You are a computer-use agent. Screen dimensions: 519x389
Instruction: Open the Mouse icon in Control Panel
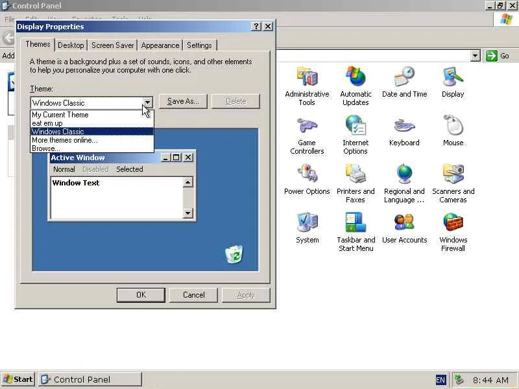[453, 132]
